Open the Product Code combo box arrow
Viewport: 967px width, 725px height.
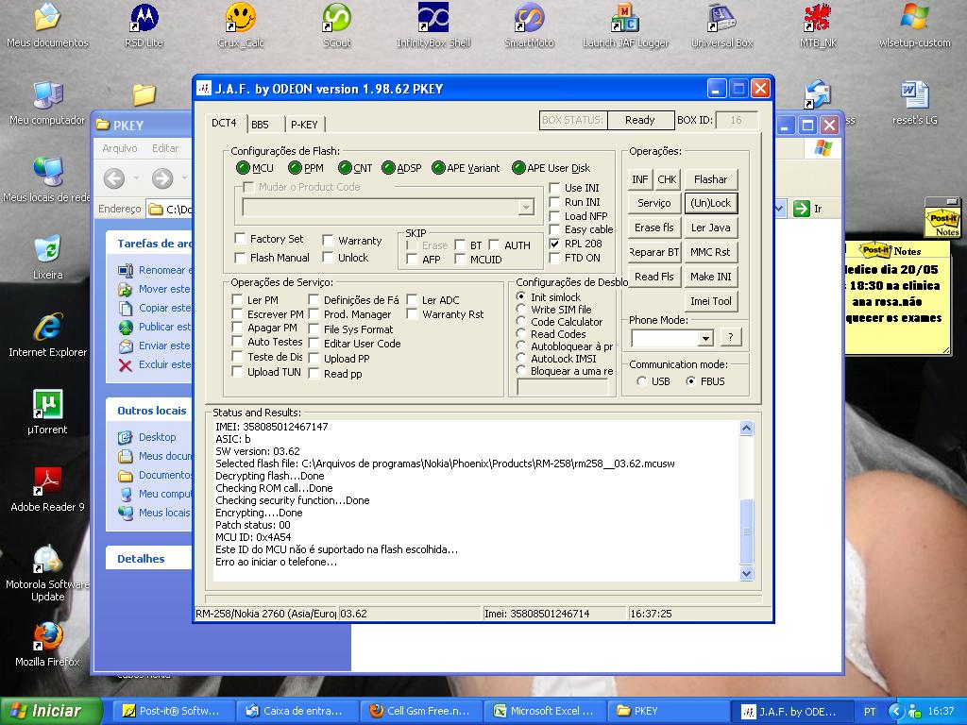(526, 207)
